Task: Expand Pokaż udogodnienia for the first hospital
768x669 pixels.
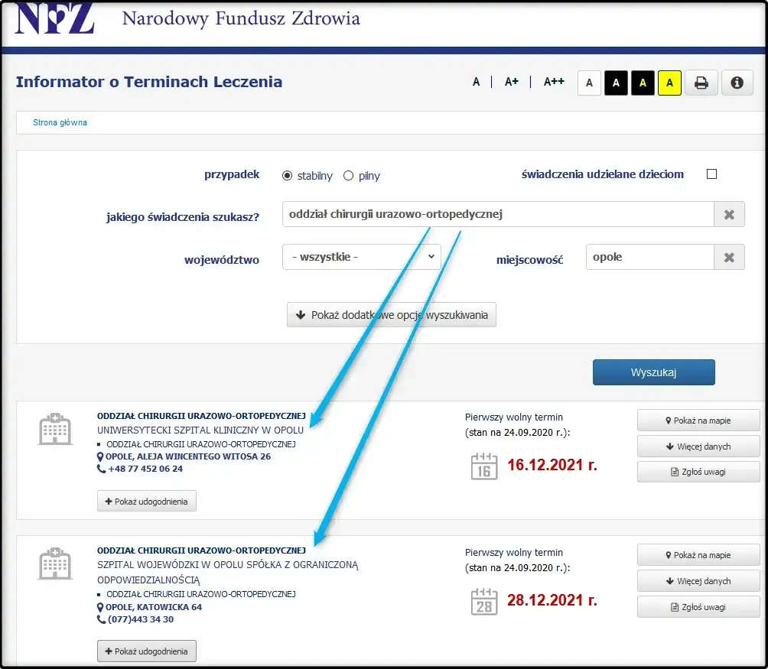Action: 146,501
